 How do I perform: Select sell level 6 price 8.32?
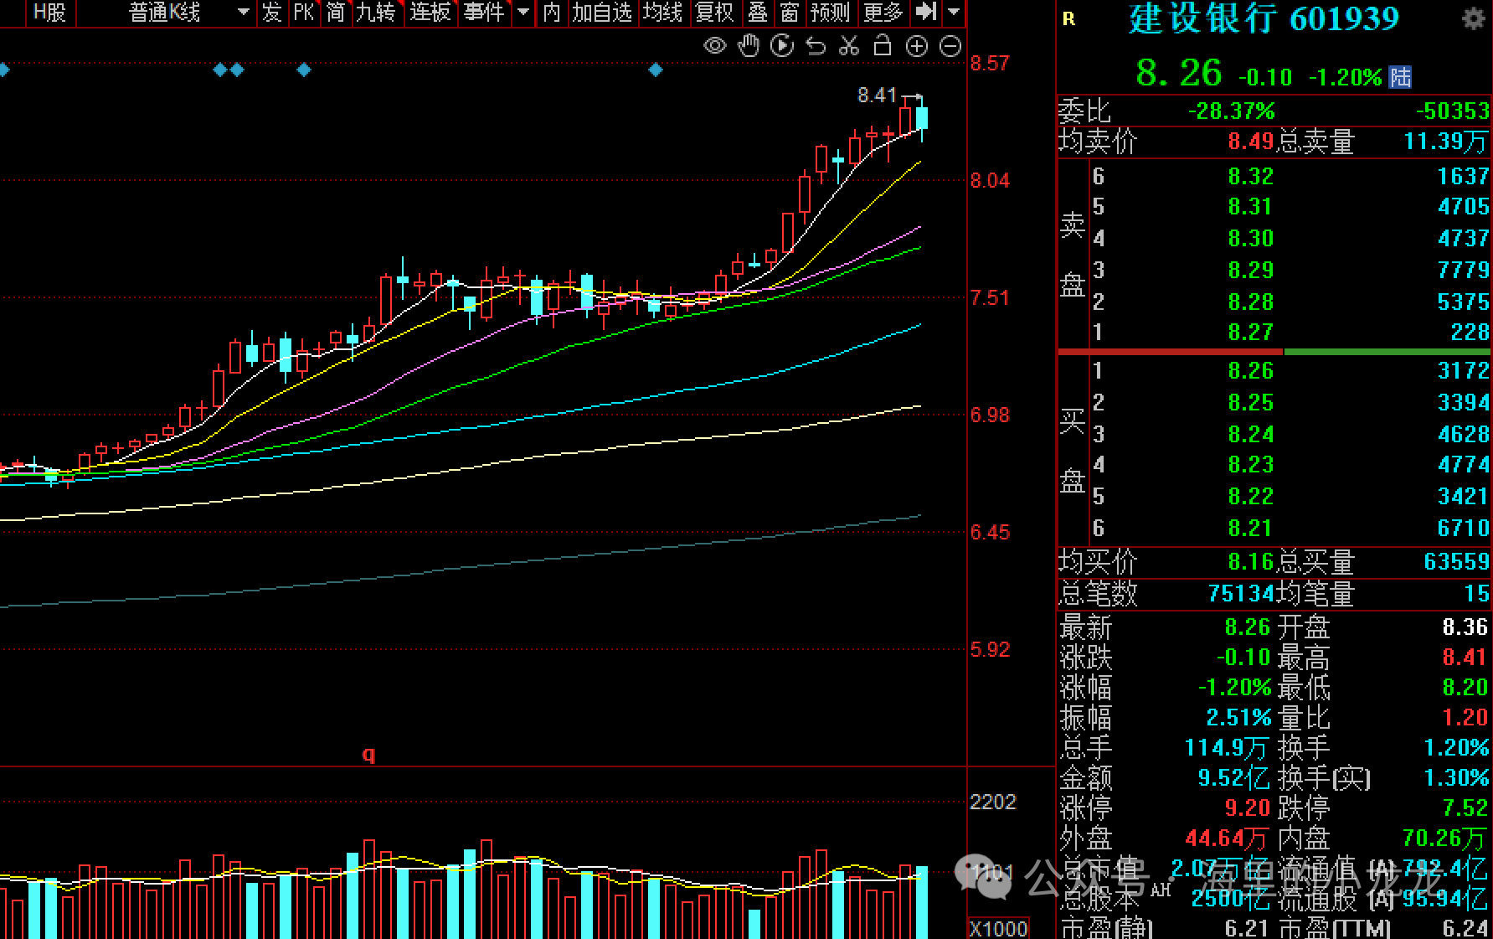1250,176
